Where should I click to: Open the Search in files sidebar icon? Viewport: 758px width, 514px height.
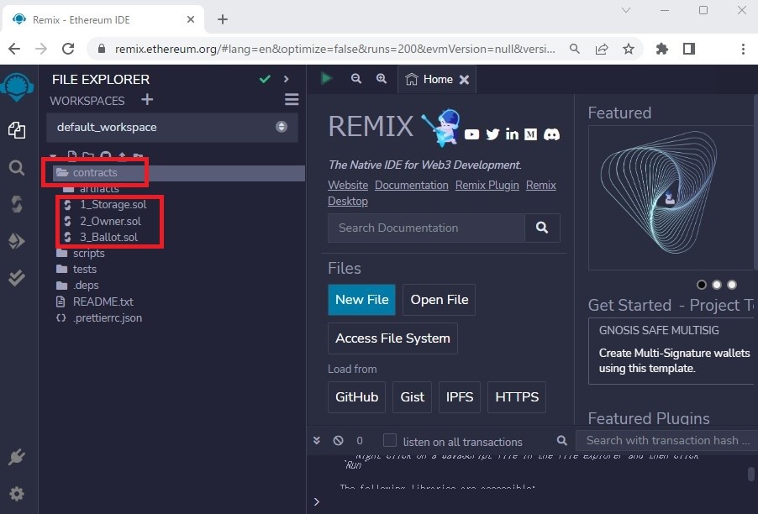[x=17, y=168]
